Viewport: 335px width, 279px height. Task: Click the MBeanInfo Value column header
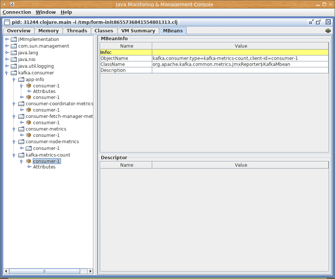click(x=240, y=46)
